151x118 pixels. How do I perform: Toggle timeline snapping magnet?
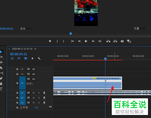(19, 58)
